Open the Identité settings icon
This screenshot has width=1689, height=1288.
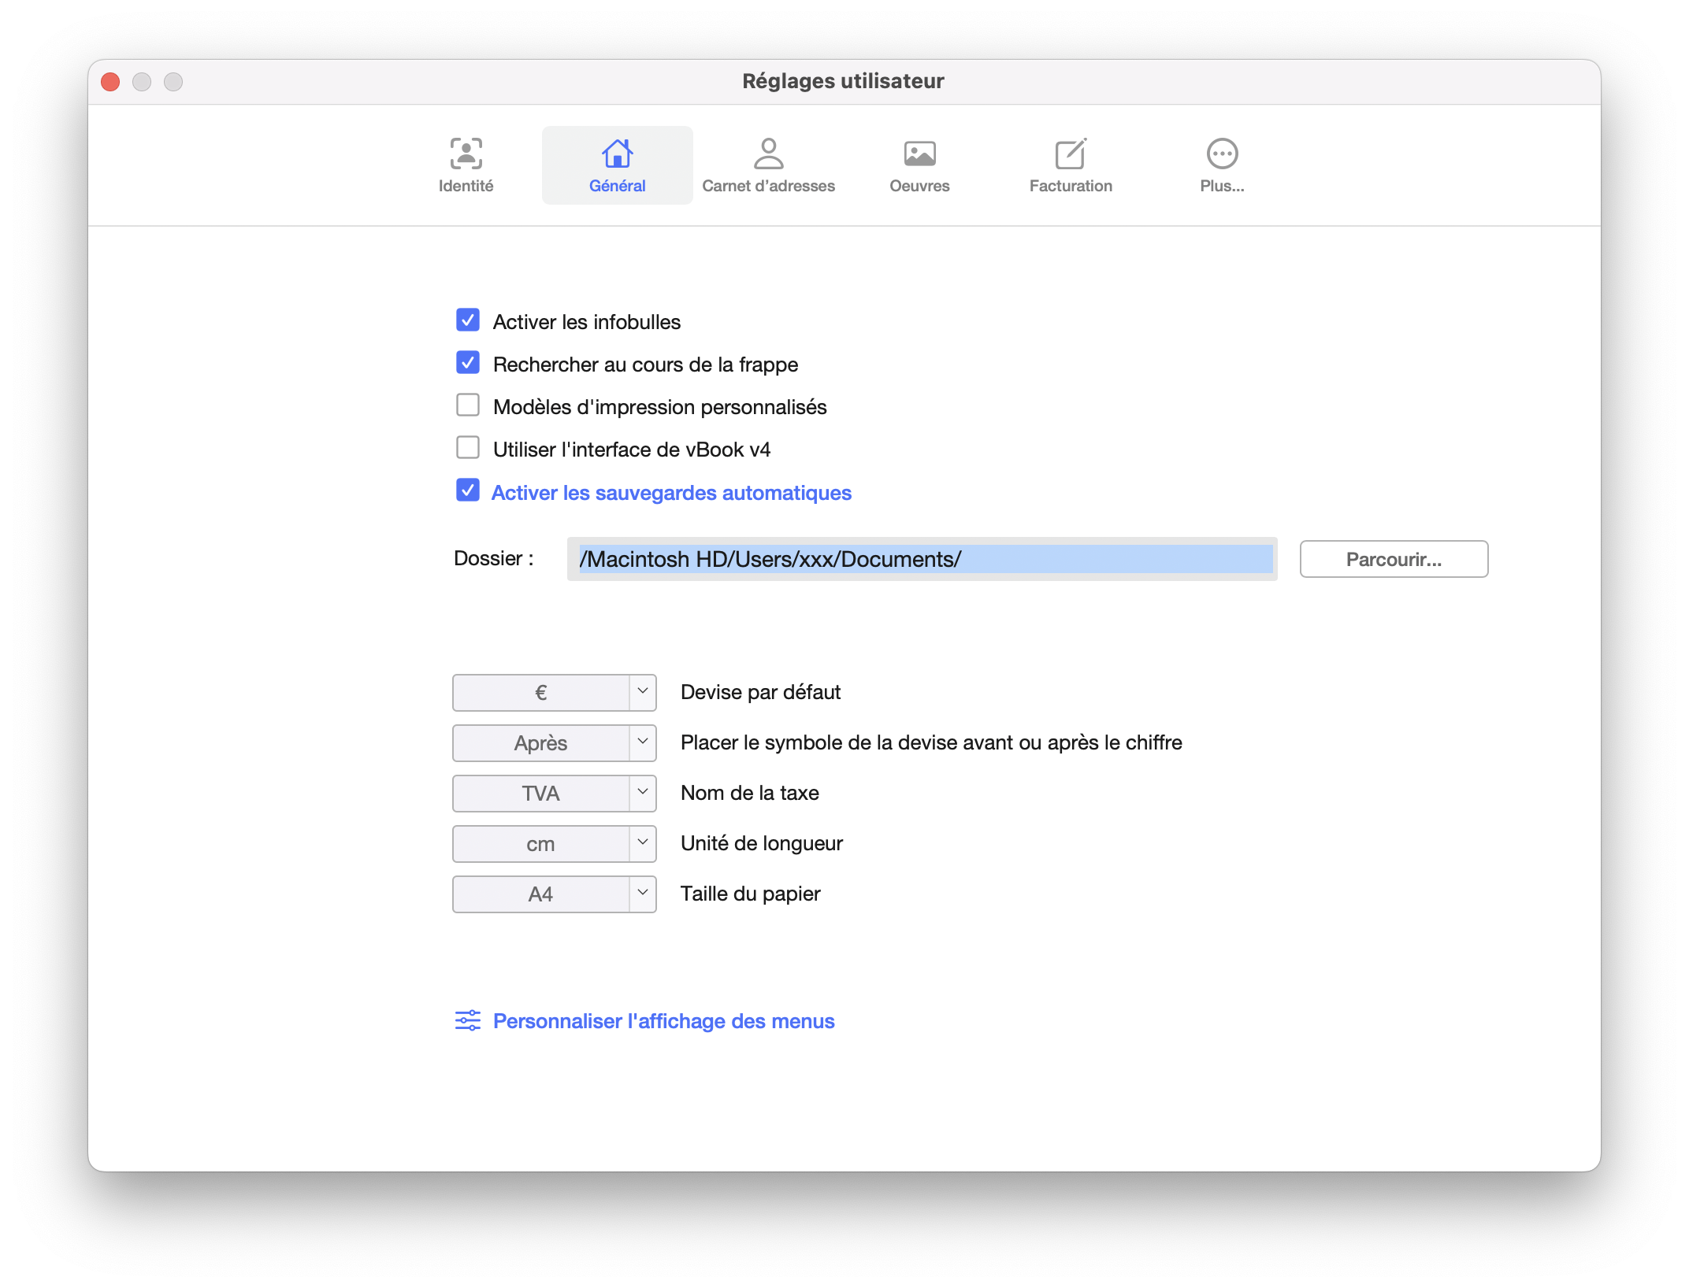pos(466,154)
